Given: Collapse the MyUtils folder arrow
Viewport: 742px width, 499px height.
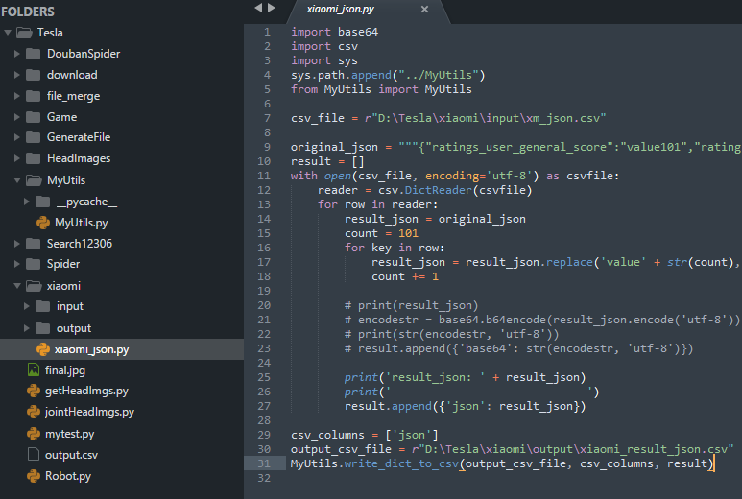Looking at the screenshot, I should 17,180.
